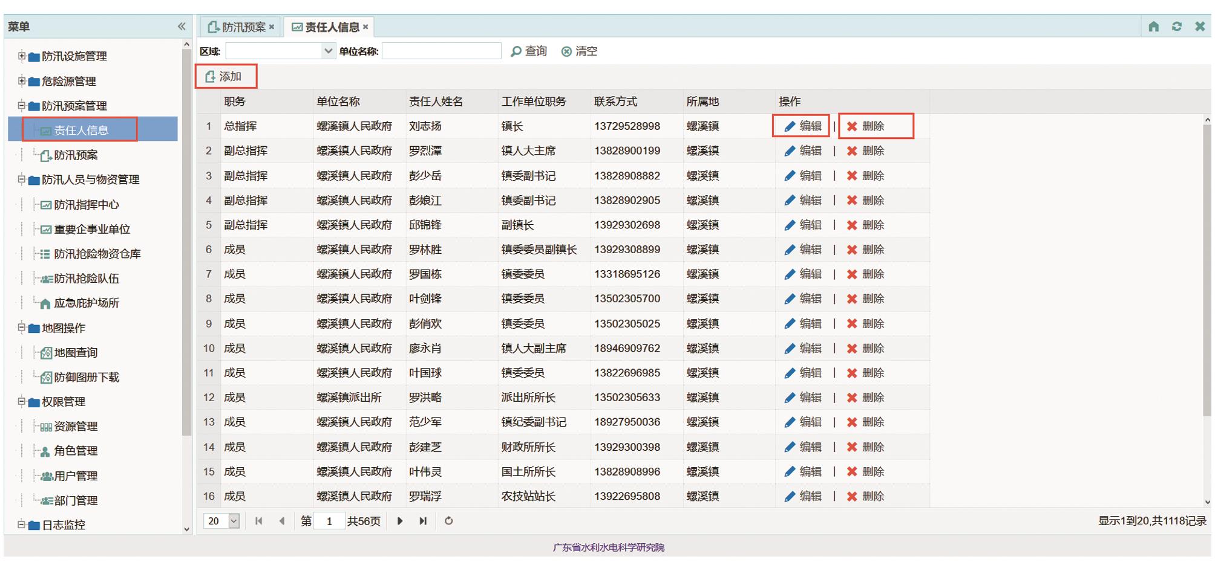Expand the 防汛设施管理 tree folder
The width and height of the screenshot is (1215, 571).
tap(22, 56)
